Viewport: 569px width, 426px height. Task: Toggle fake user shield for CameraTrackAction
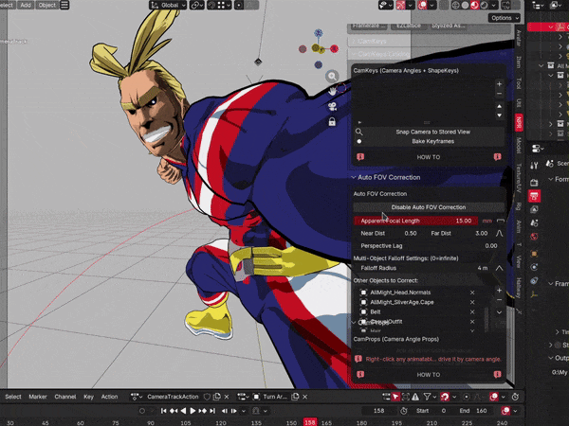point(207,397)
